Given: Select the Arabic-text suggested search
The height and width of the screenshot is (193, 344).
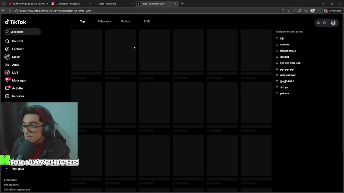Looking at the screenshot, I should [287, 69].
